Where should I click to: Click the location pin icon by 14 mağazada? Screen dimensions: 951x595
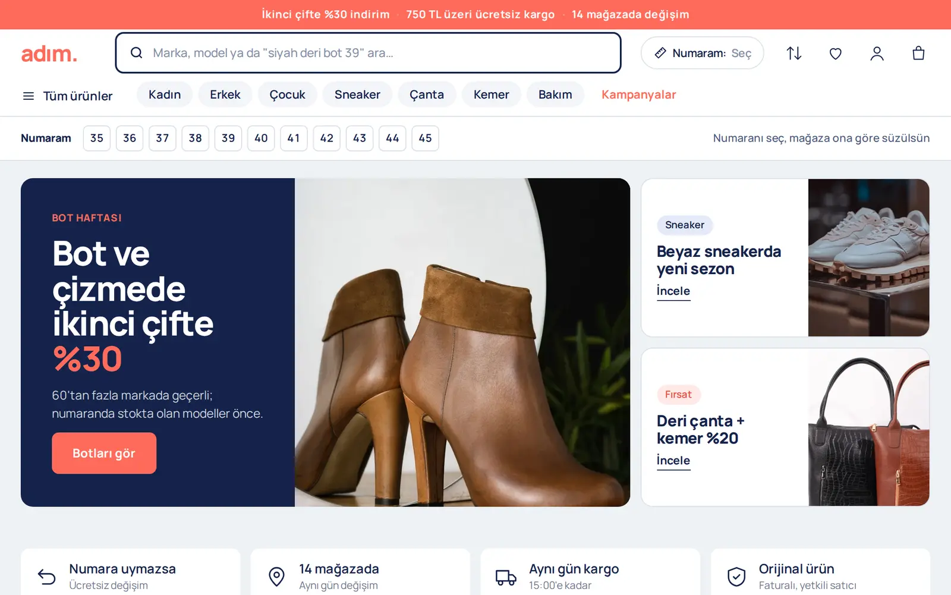[x=276, y=577]
